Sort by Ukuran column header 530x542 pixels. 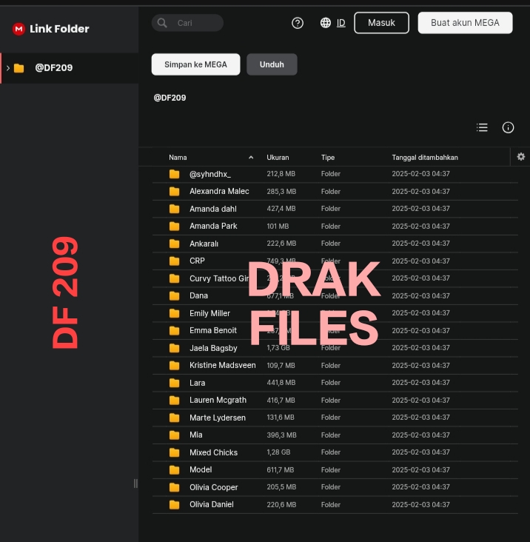click(x=278, y=158)
